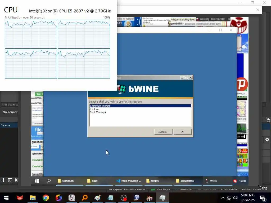
Task: Open the red Comodo-style shield taskbar app
Action: pyautogui.click(x=20, y=198)
